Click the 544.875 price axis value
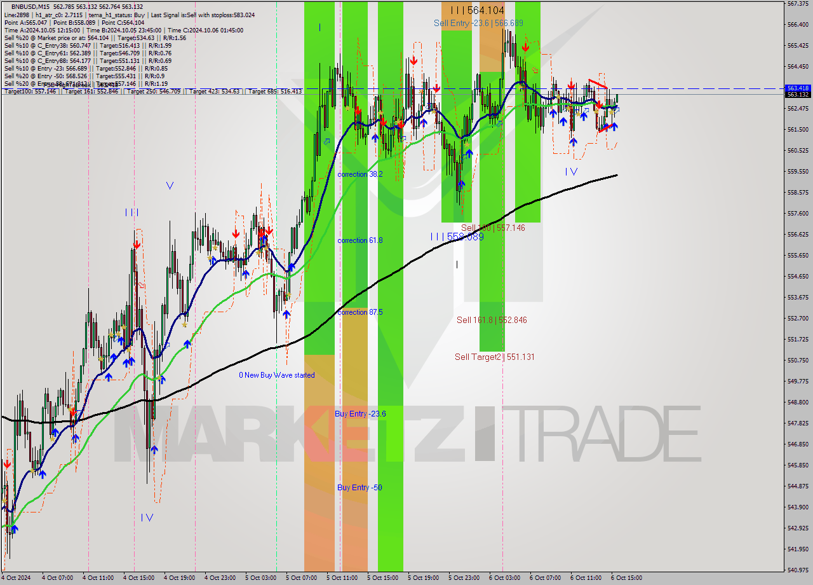The image size is (813, 585). [x=798, y=486]
